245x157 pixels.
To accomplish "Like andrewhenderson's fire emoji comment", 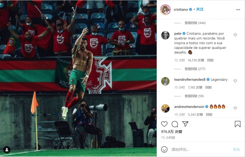I will tap(235, 108).
